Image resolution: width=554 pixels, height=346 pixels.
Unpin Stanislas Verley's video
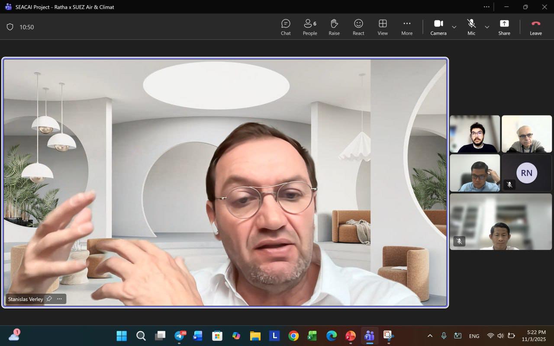coord(49,299)
